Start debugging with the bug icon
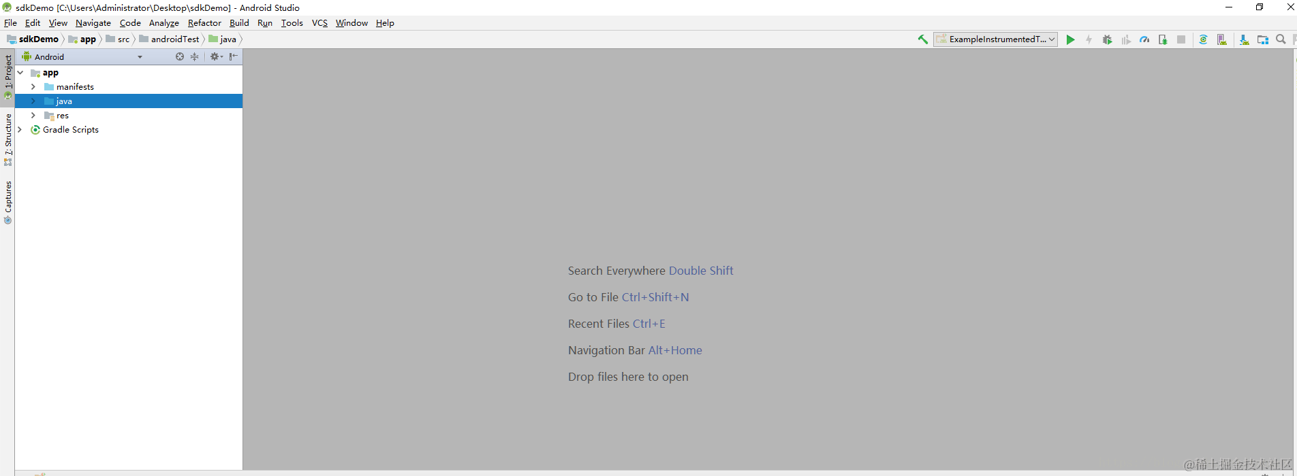The height and width of the screenshot is (476, 1297). 1107,39
